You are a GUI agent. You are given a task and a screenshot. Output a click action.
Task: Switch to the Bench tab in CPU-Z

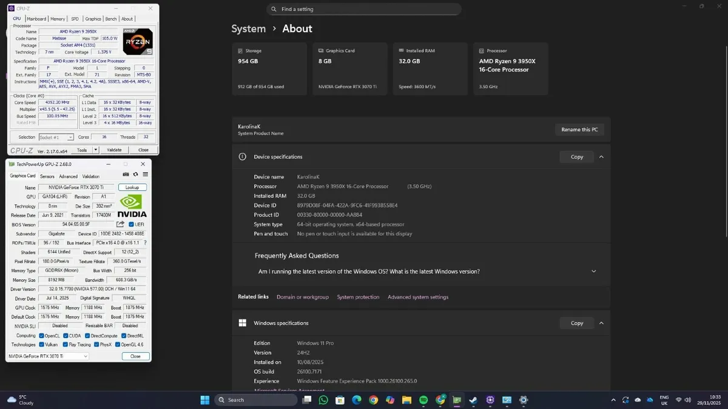pos(110,18)
